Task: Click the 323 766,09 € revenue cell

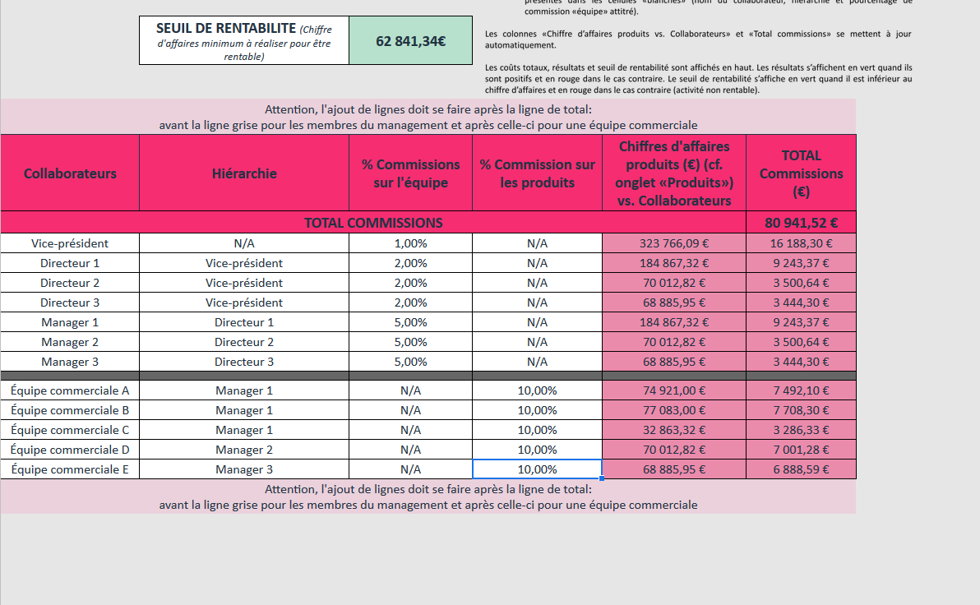Action: [674, 243]
